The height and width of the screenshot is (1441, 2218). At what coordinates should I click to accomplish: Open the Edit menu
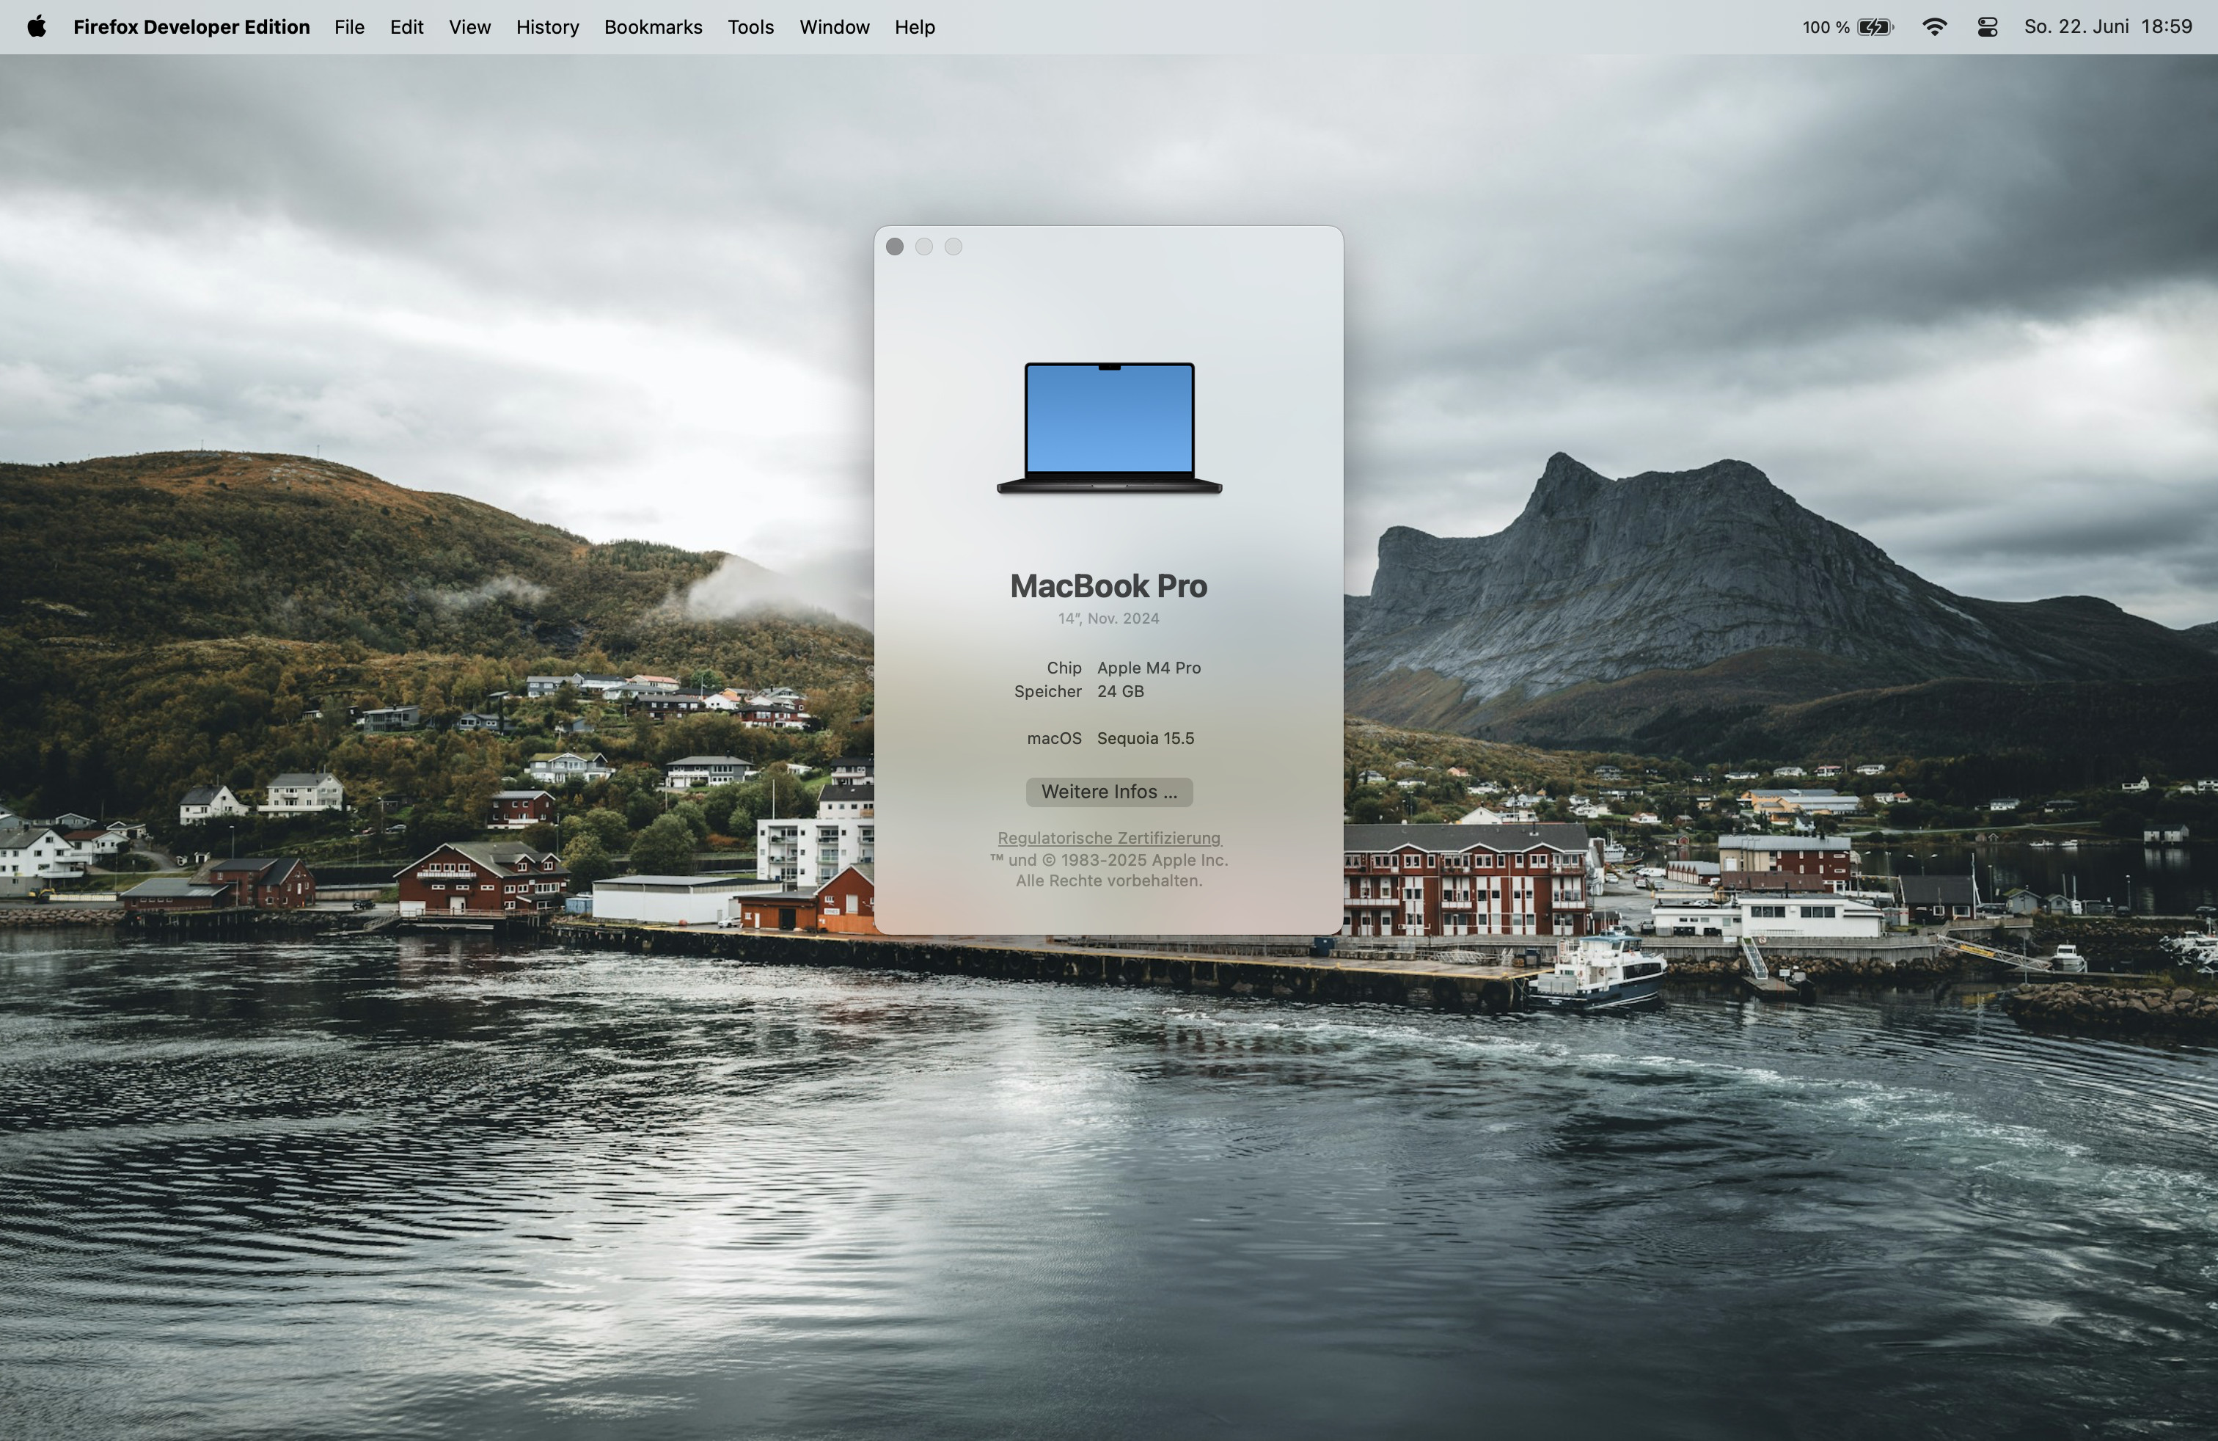(406, 27)
